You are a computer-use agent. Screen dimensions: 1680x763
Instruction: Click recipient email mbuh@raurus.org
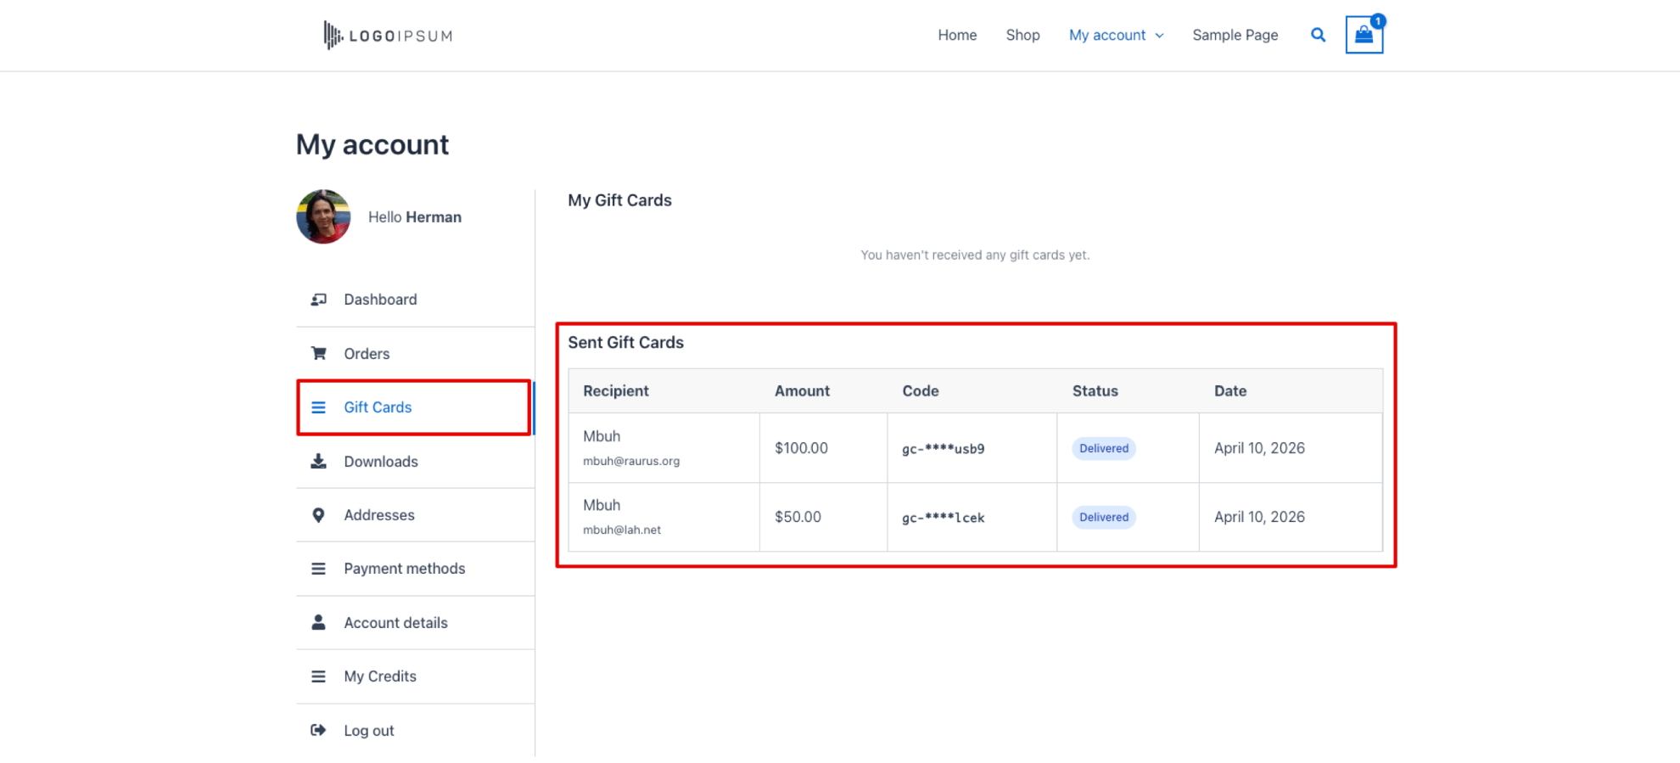point(630,461)
